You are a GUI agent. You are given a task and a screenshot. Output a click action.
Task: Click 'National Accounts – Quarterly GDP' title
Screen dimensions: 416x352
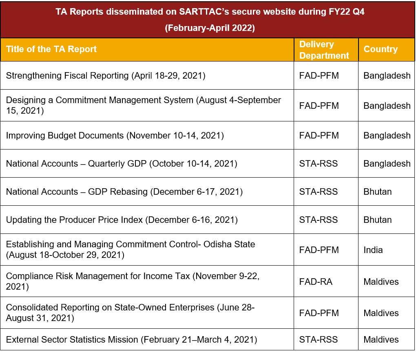click(76, 163)
